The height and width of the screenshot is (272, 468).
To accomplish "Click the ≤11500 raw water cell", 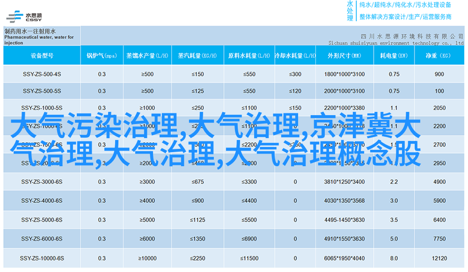I will coord(249,258).
